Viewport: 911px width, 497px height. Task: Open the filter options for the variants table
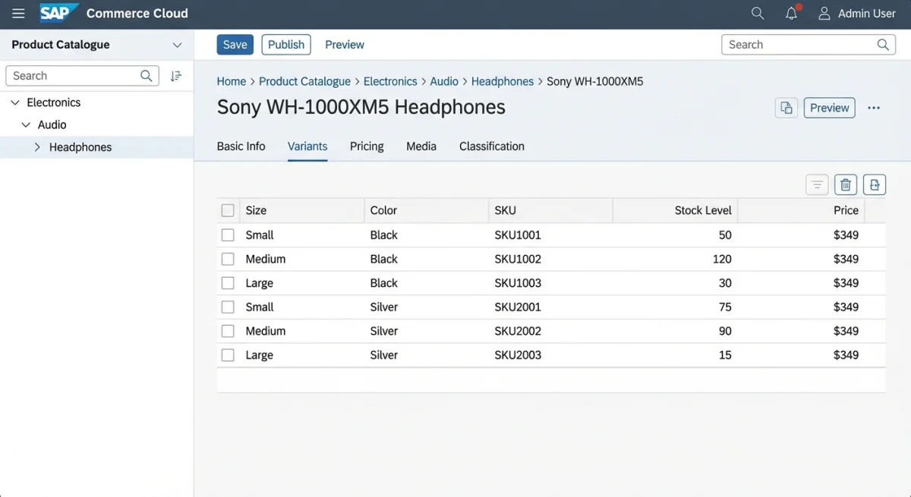pyautogui.click(x=816, y=184)
